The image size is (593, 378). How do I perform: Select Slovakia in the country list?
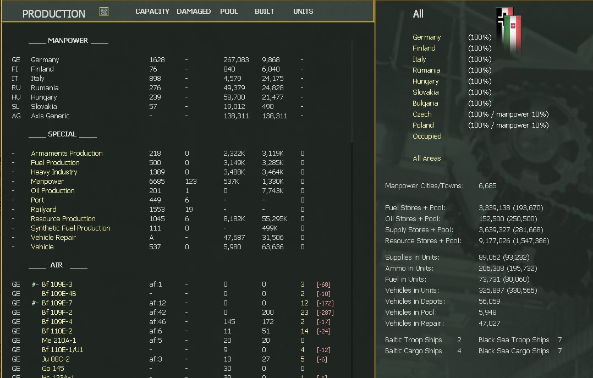426,92
